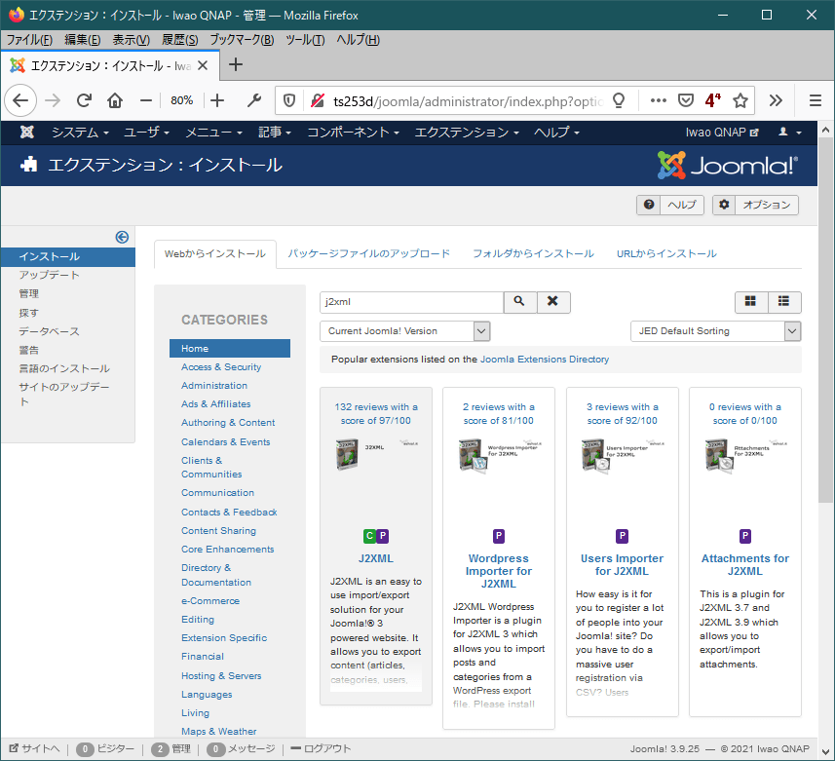Switch to URLからインストール tab
Screen dimensions: 835x761
[666, 254]
